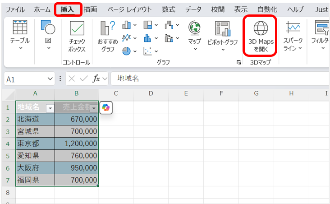This screenshot has width=330, height=204.
Task: Insert a hierarchy treemap chart
Action: pyautogui.click(x=148, y=25)
